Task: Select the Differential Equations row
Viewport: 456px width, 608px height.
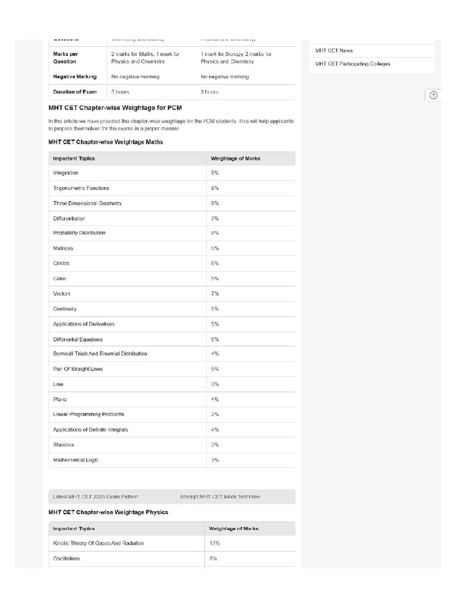Action: click(x=172, y=339)
